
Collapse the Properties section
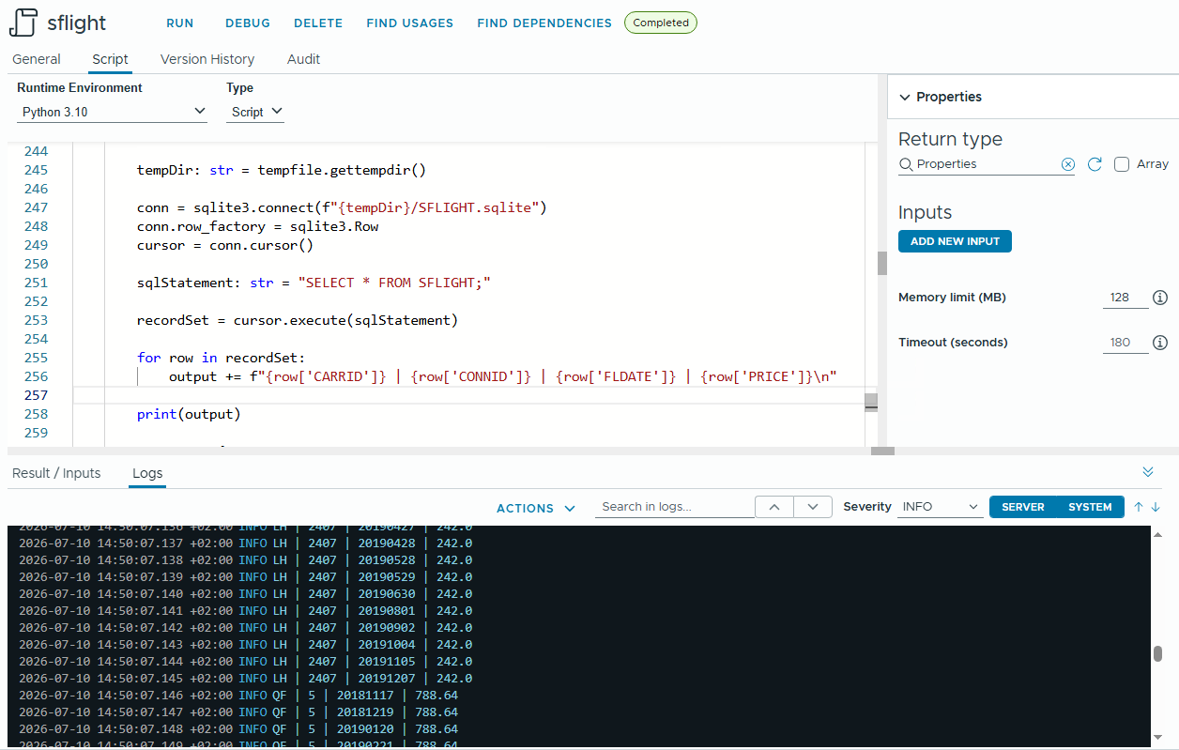click(905, 97)
